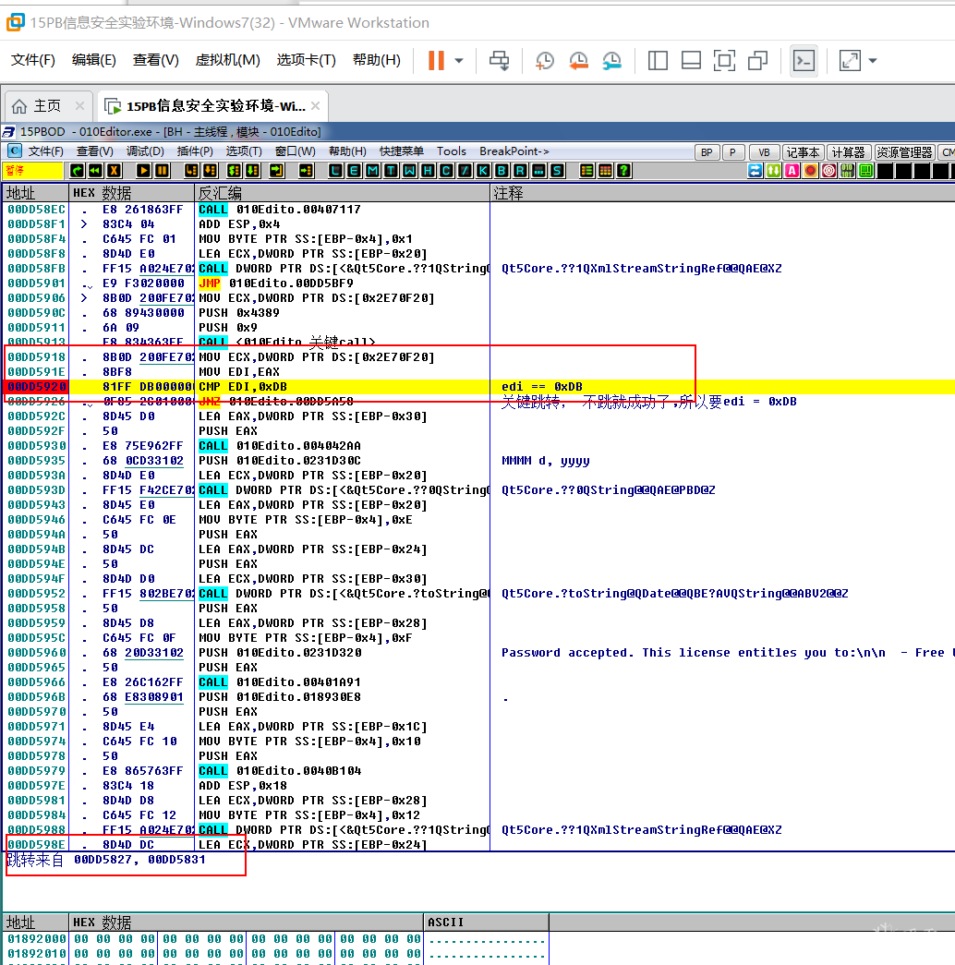
Task: Toggle the VMware library sidebar
Action: click(x=658, y=60)
